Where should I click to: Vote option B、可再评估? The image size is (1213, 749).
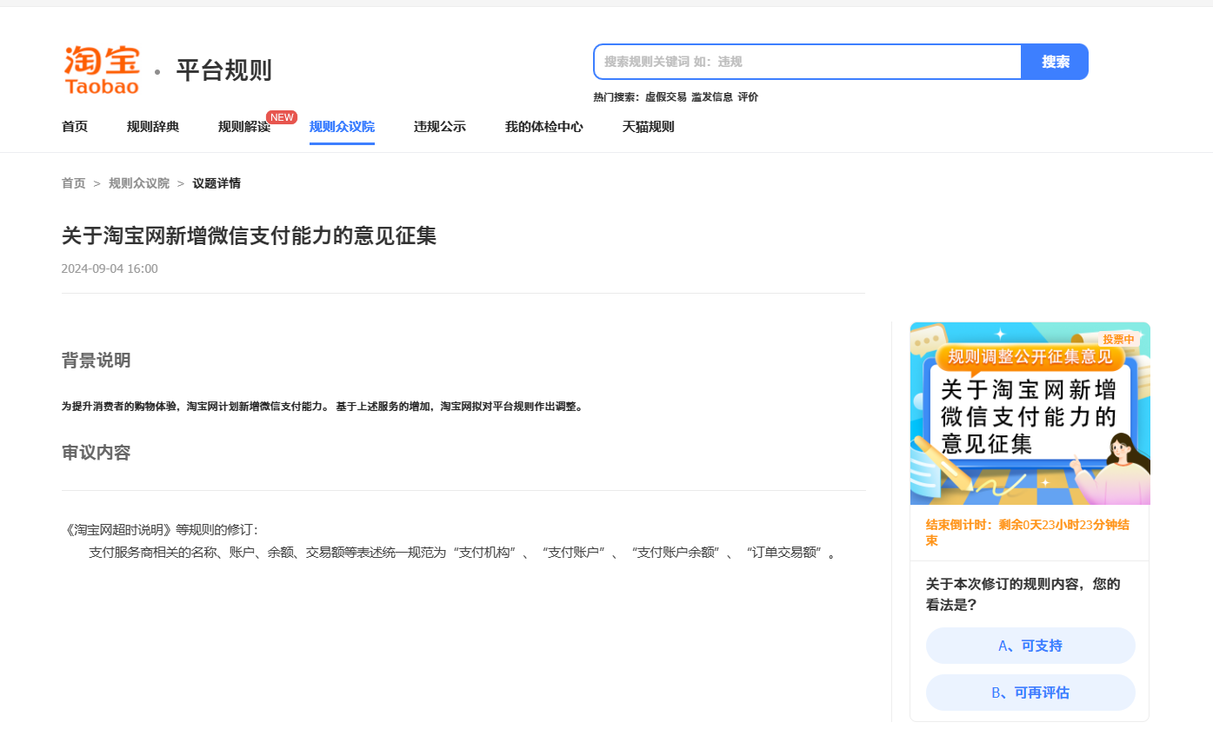[x=1030, y=693]
